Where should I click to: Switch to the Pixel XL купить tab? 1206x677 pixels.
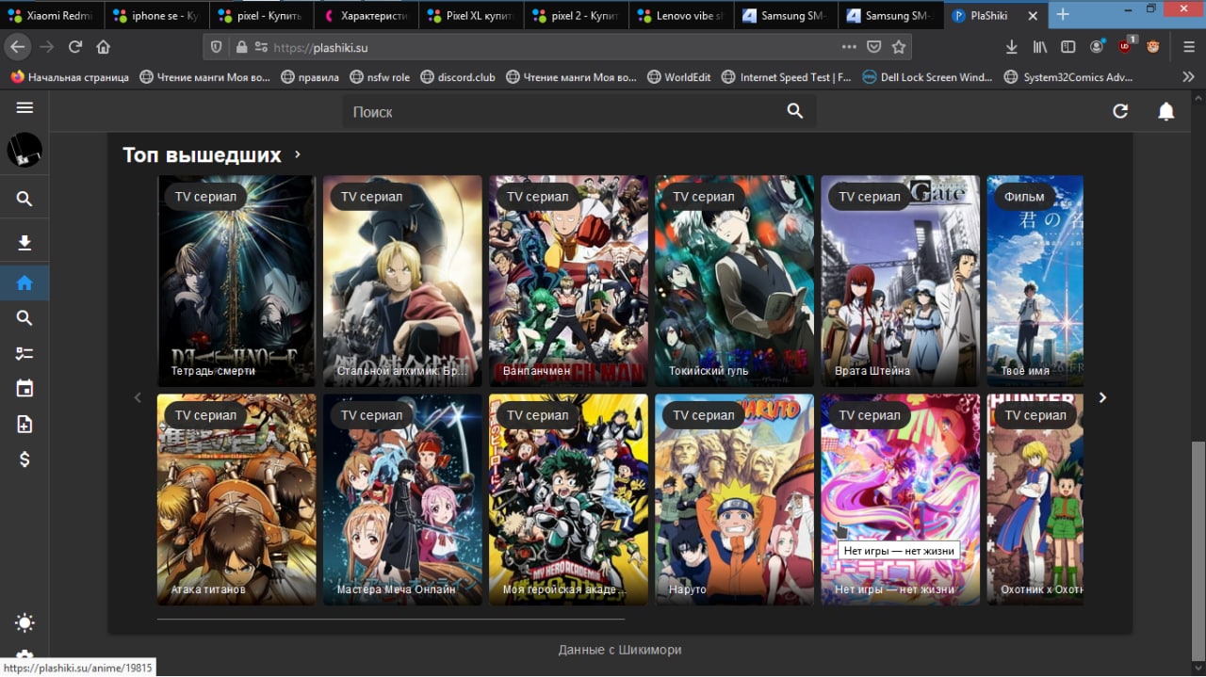tap(471, 16)
